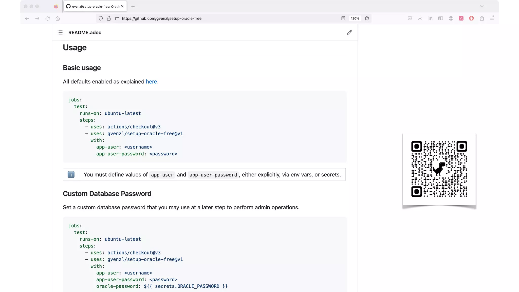Click the red ad blocker extension icon
This screenshot has height=292, width=519.
(471, 18)
